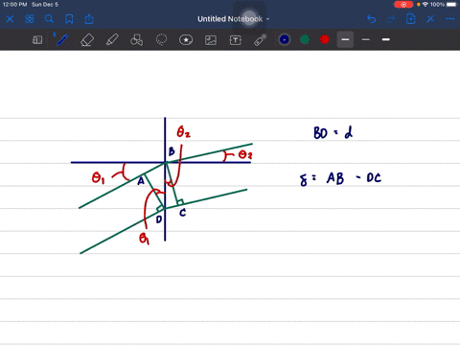Tap the battery indicator in status bar

(x=451, y=5)
